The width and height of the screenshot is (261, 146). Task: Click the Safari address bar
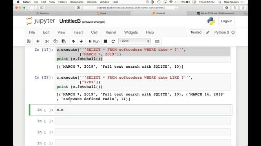pos(130,8)
